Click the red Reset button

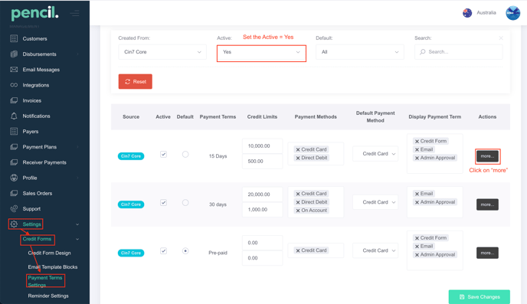tap(135, 82)
